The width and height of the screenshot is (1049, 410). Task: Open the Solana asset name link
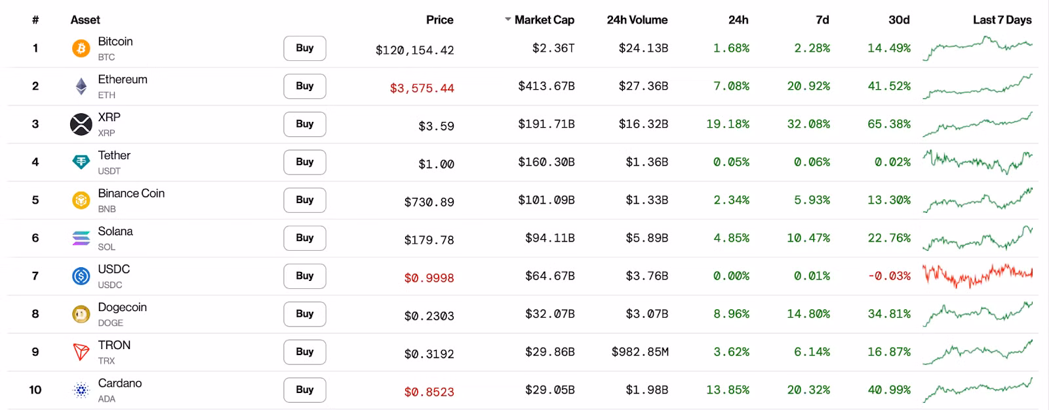click(115, 231)
